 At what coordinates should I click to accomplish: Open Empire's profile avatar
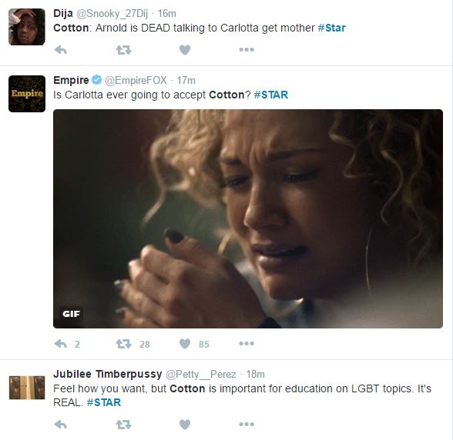(x=27, y=94)
